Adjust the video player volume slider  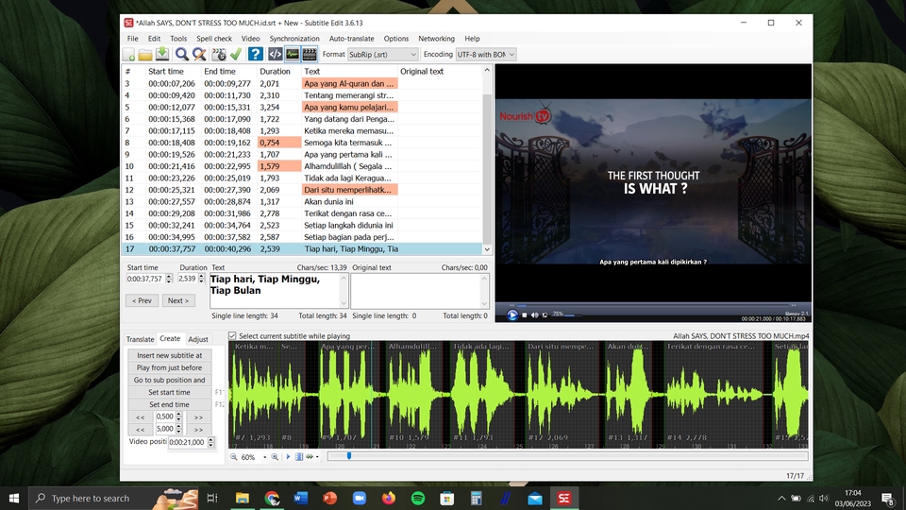point(573,315)
